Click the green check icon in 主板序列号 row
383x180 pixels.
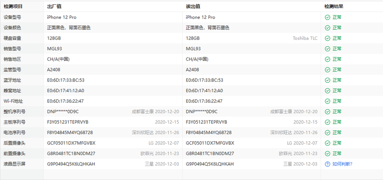[327, 122]
